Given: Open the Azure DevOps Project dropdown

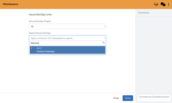Looking at the screenshot, I should click(68, 26).
